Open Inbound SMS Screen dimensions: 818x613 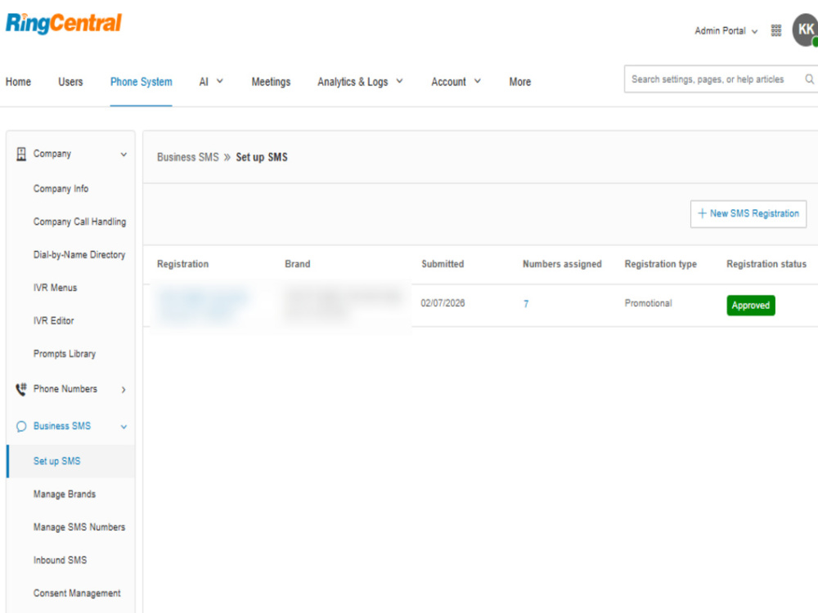pos(60,560)
